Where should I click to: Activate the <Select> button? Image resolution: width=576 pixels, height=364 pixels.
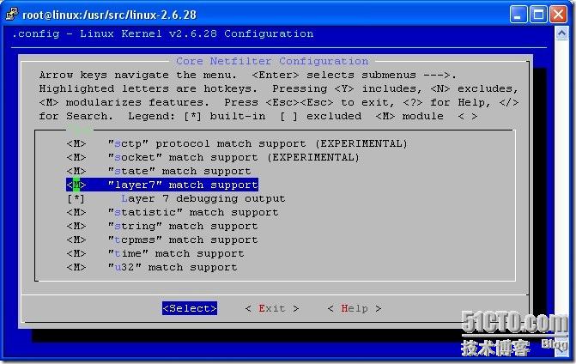pyautogui.click(x=190, y=308)
